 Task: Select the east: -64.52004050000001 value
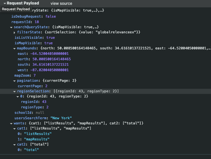[x=49, y=54]
